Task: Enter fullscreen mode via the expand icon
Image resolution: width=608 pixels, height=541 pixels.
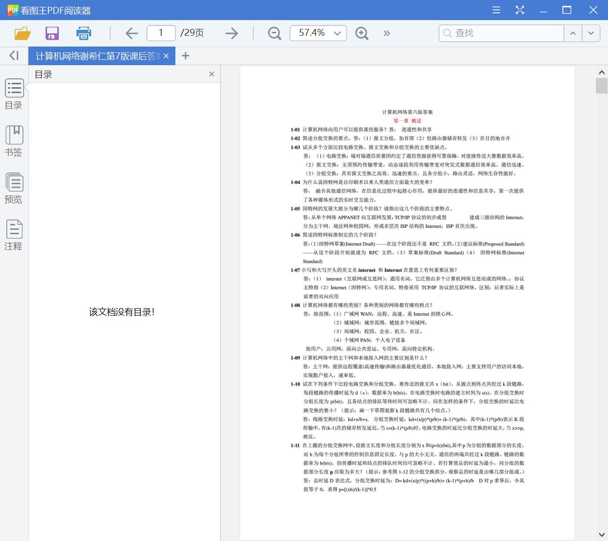Action: pos(520,10)
